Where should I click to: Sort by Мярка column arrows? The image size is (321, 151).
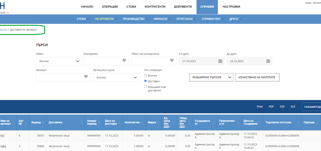[x=158, y=122]
